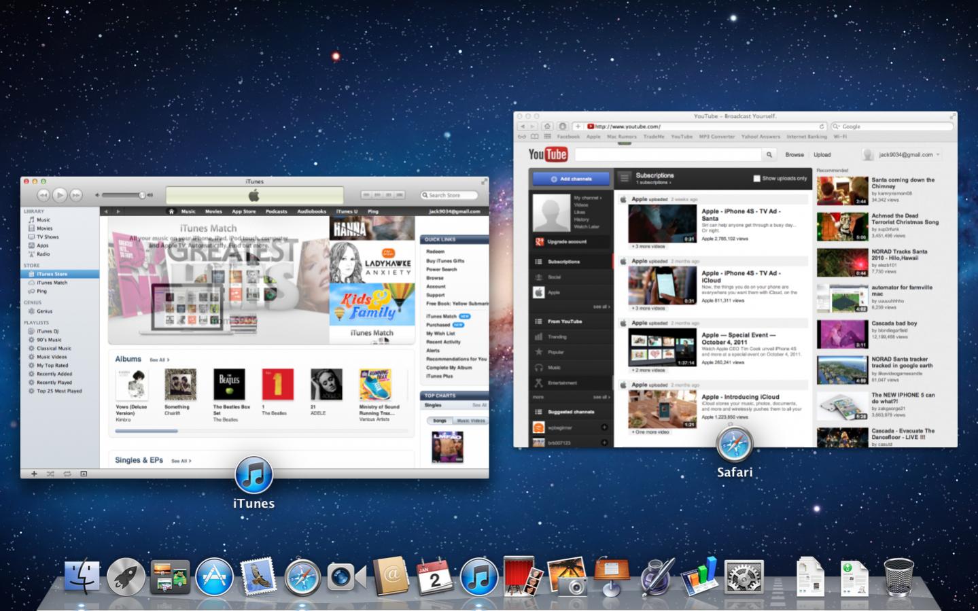Open System Preferences from the Dock
The width and height of the screenshot is (978, 611).
click(744, 578)
